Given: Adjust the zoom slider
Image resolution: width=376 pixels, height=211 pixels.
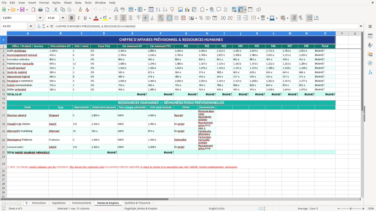Looking at the screenshot, I should pyautogui.click(x=351, y=208).
